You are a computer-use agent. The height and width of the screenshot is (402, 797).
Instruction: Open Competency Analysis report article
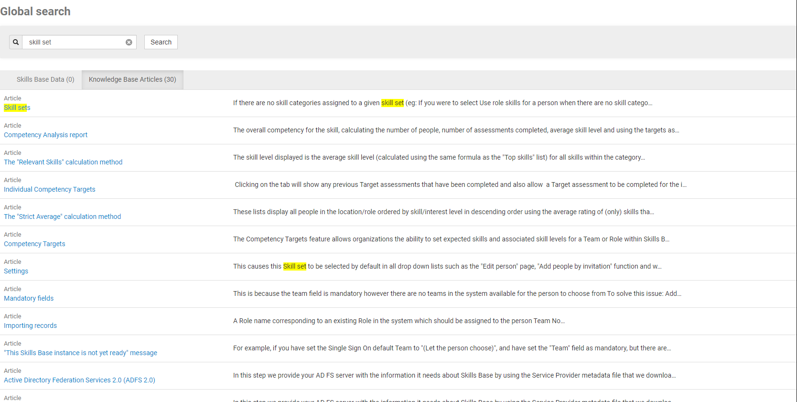[46, 135]
